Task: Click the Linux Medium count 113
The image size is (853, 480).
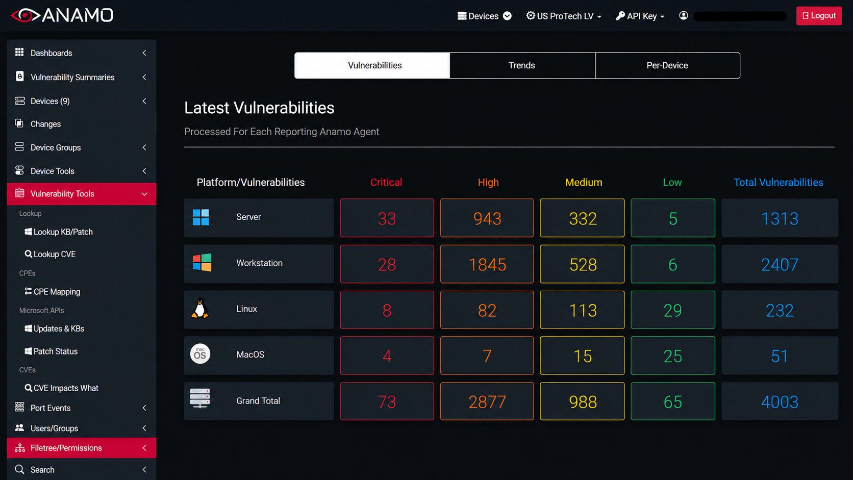Action: (582, 310)
